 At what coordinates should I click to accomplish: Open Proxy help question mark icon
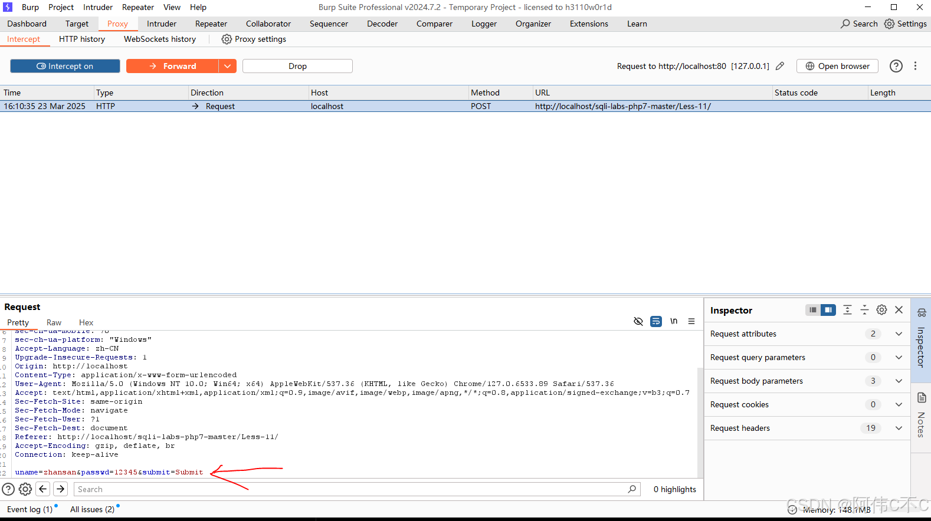click(896, 66)
